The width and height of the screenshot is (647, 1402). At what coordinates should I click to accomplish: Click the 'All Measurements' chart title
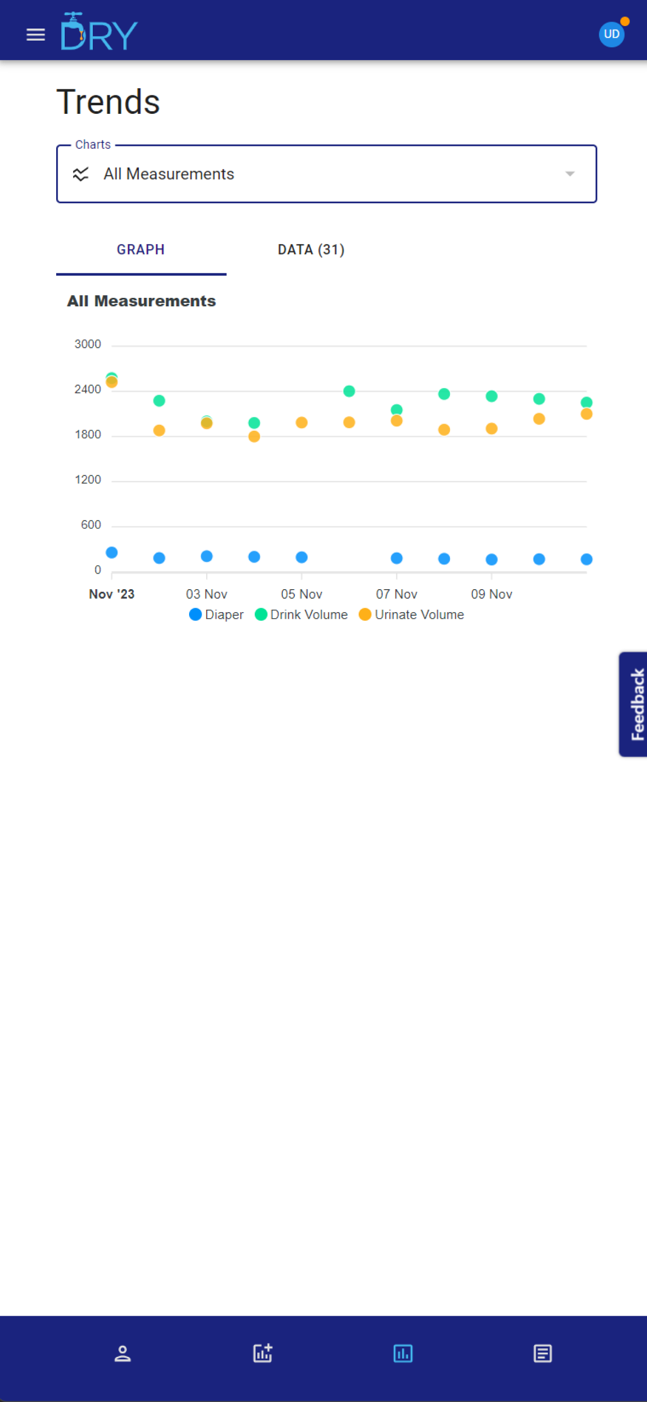141,301
